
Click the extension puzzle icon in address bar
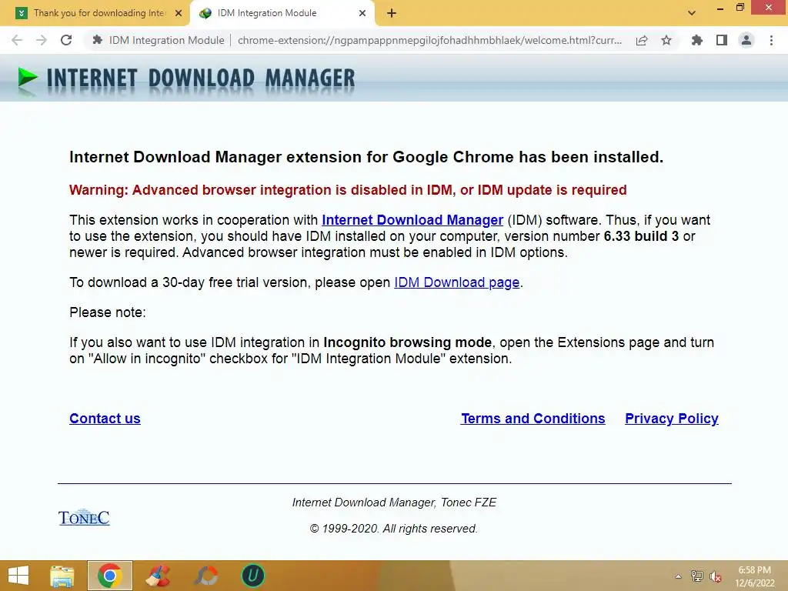point(98,40)
